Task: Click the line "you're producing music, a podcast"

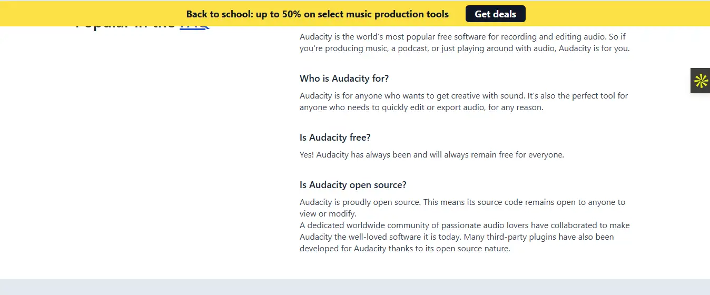Action: (464, 48)
